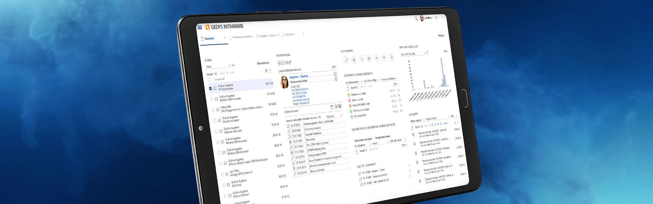Check the Weitere CRM-Anwender mail dated 27.05.20

point(212,99)
